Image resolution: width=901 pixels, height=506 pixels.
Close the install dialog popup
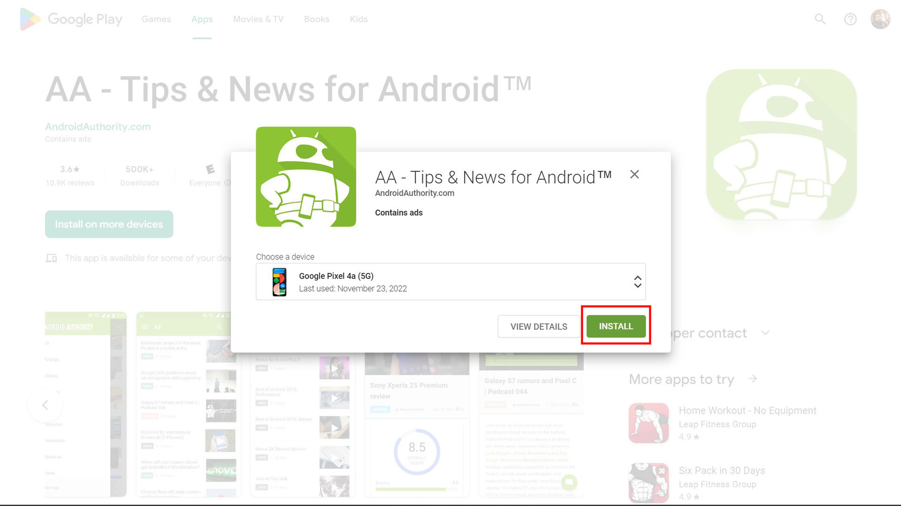click(634, 174)
